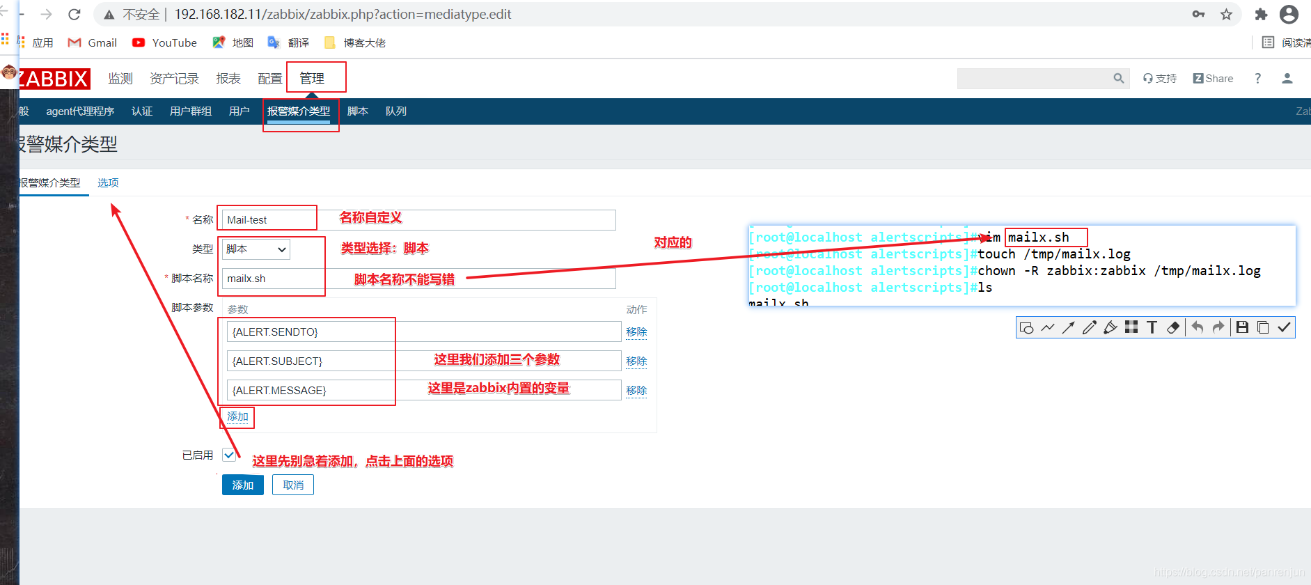1311x585 pixels.
Task: Switch to the 选项 tab
Action: click(x=108, y=183)
